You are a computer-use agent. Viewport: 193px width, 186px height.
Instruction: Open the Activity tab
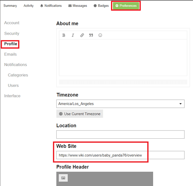(29, 6)
